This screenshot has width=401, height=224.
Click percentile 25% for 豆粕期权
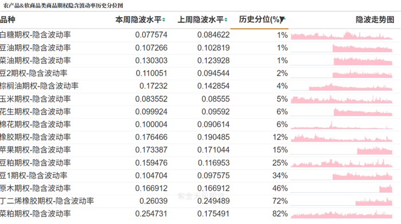coord(280,163)
